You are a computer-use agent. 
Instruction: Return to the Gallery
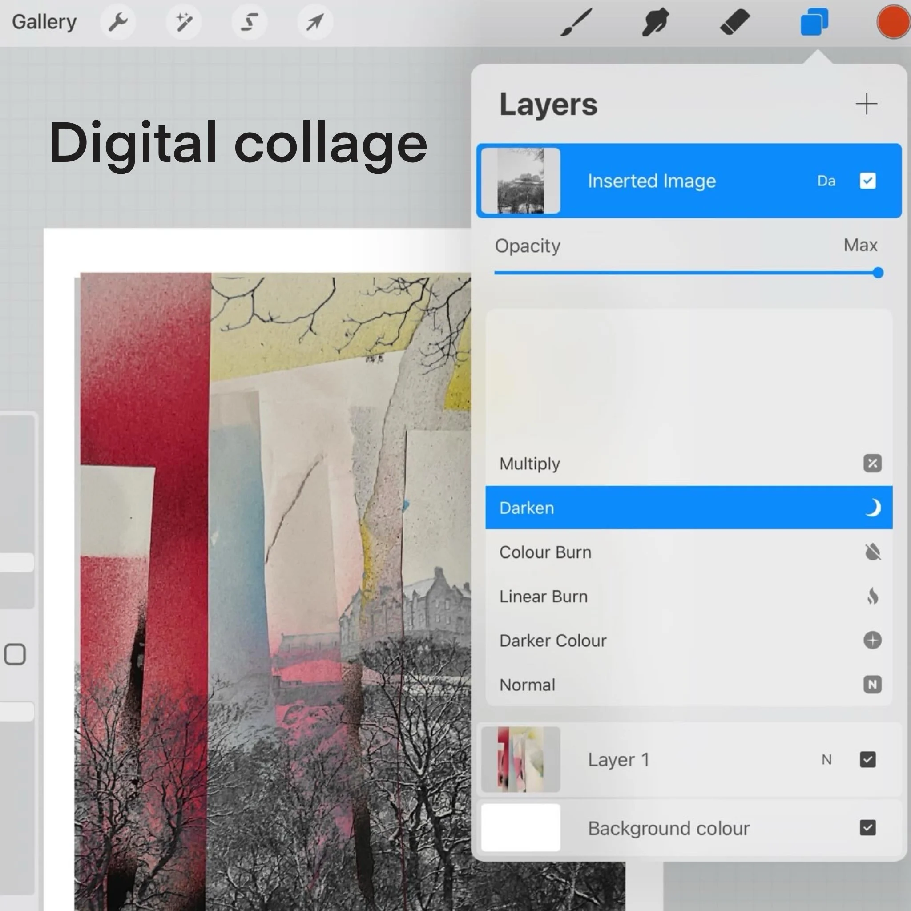tap(44, 22)
